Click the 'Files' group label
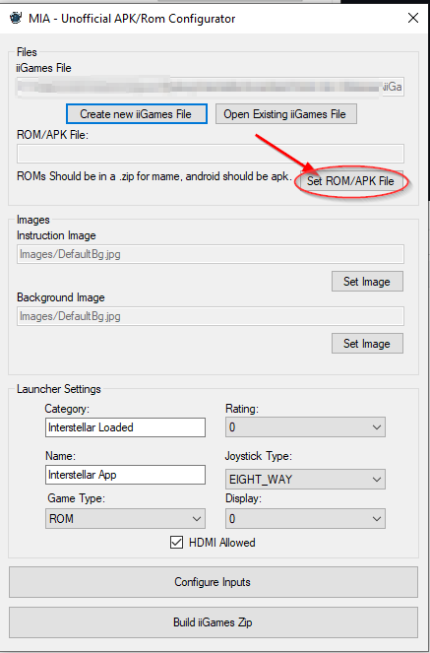Viewport: 430px width, 653px height. click(x=27, y=52)
